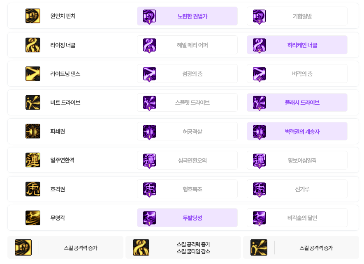Select 섬광의 춤 enhancement
364x264 pixels.
click(187, 74)
